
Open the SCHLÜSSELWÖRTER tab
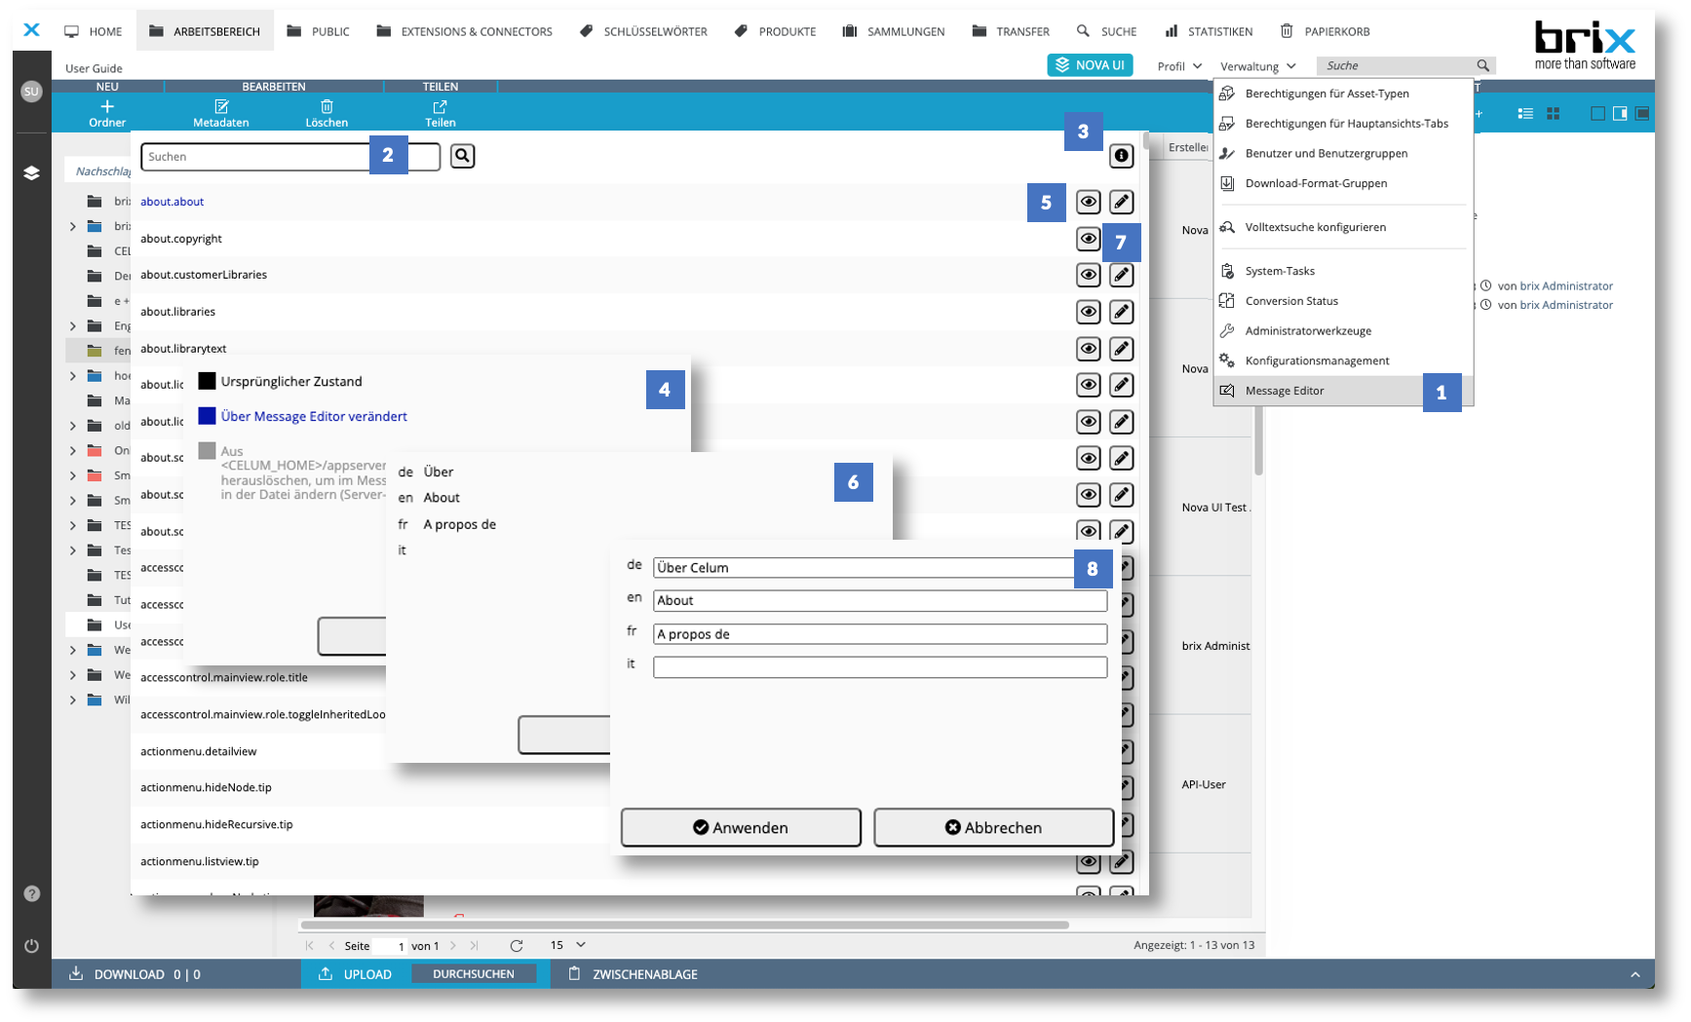pos(643,31)
